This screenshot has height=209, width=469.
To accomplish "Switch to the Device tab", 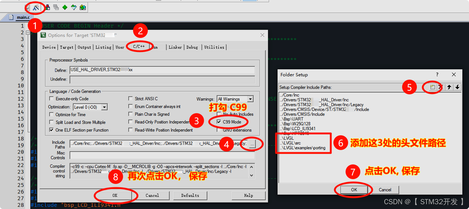I will (x=49, y=47).
